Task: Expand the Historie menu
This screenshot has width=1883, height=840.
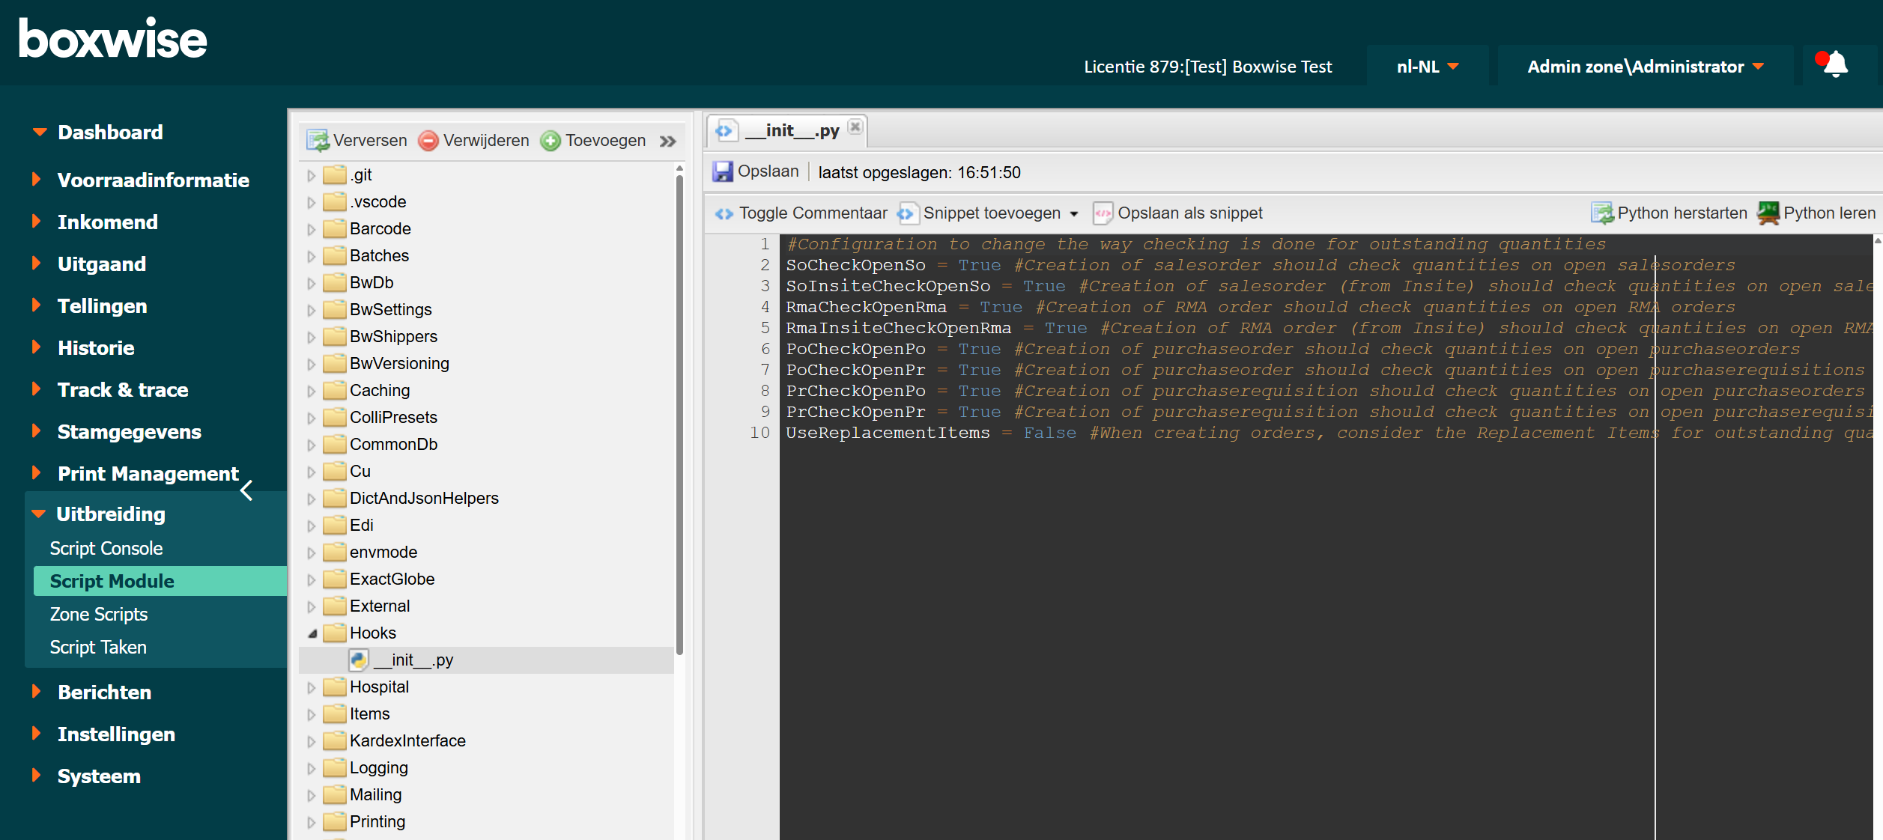Action: click(96, 348)
